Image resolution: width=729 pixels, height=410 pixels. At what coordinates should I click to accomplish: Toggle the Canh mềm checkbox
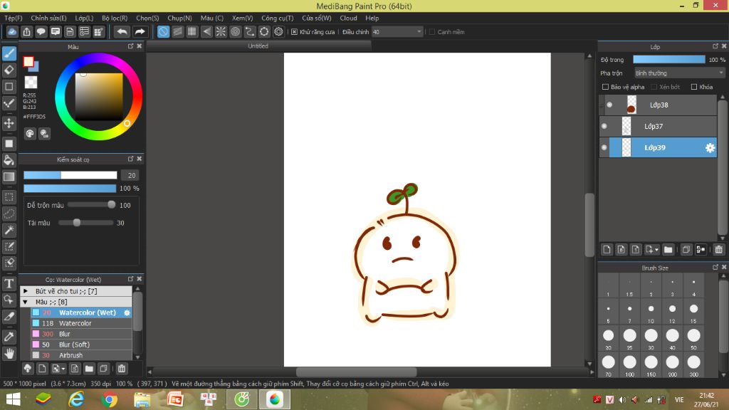tap(432, 32)
